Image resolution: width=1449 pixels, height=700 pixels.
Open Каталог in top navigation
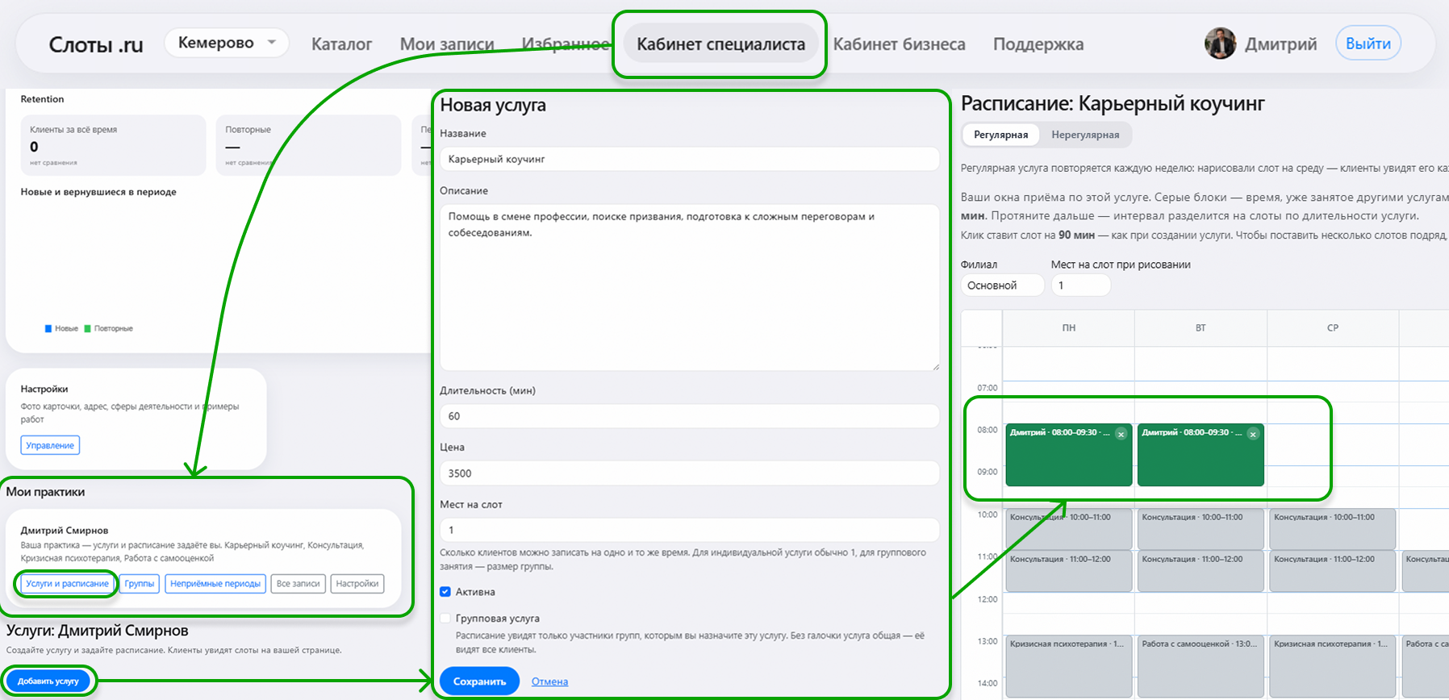click(x=341, y=44)
